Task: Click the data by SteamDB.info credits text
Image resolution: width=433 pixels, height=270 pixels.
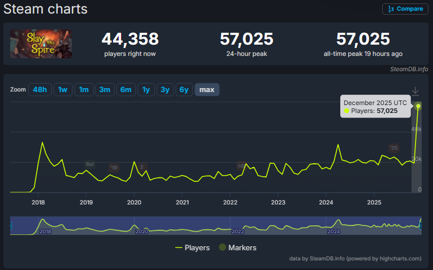Action: pos(355,259)
